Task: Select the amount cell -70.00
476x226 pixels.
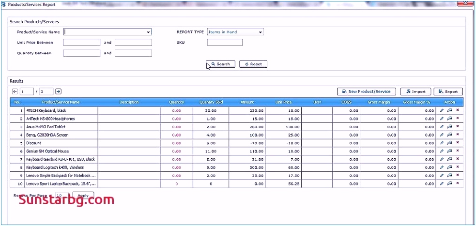Action: click(x=247, y=143)
